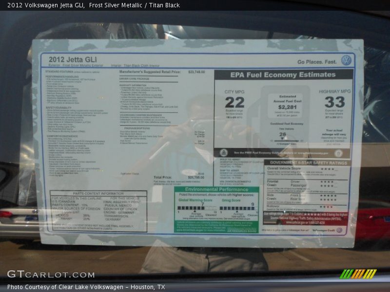
Task: Click the total price amount $24,795.00
Action: click(196, 177)
